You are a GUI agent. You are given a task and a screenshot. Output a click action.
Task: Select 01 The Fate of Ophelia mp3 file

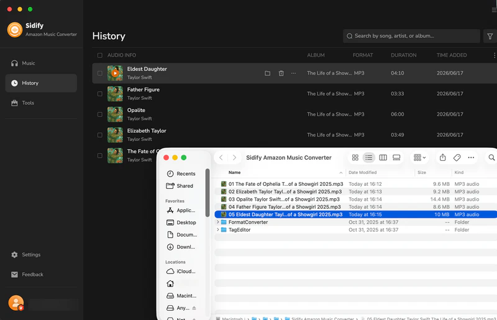pyautogui.click(x=355, y=184)
